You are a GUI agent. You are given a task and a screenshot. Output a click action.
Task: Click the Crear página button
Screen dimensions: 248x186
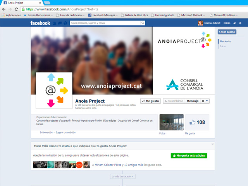click(x=227, y=32)
